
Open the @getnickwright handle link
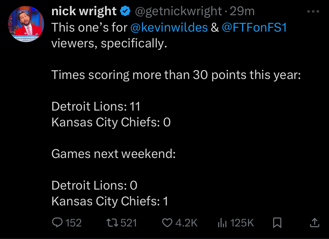click(x=178, y=11)
